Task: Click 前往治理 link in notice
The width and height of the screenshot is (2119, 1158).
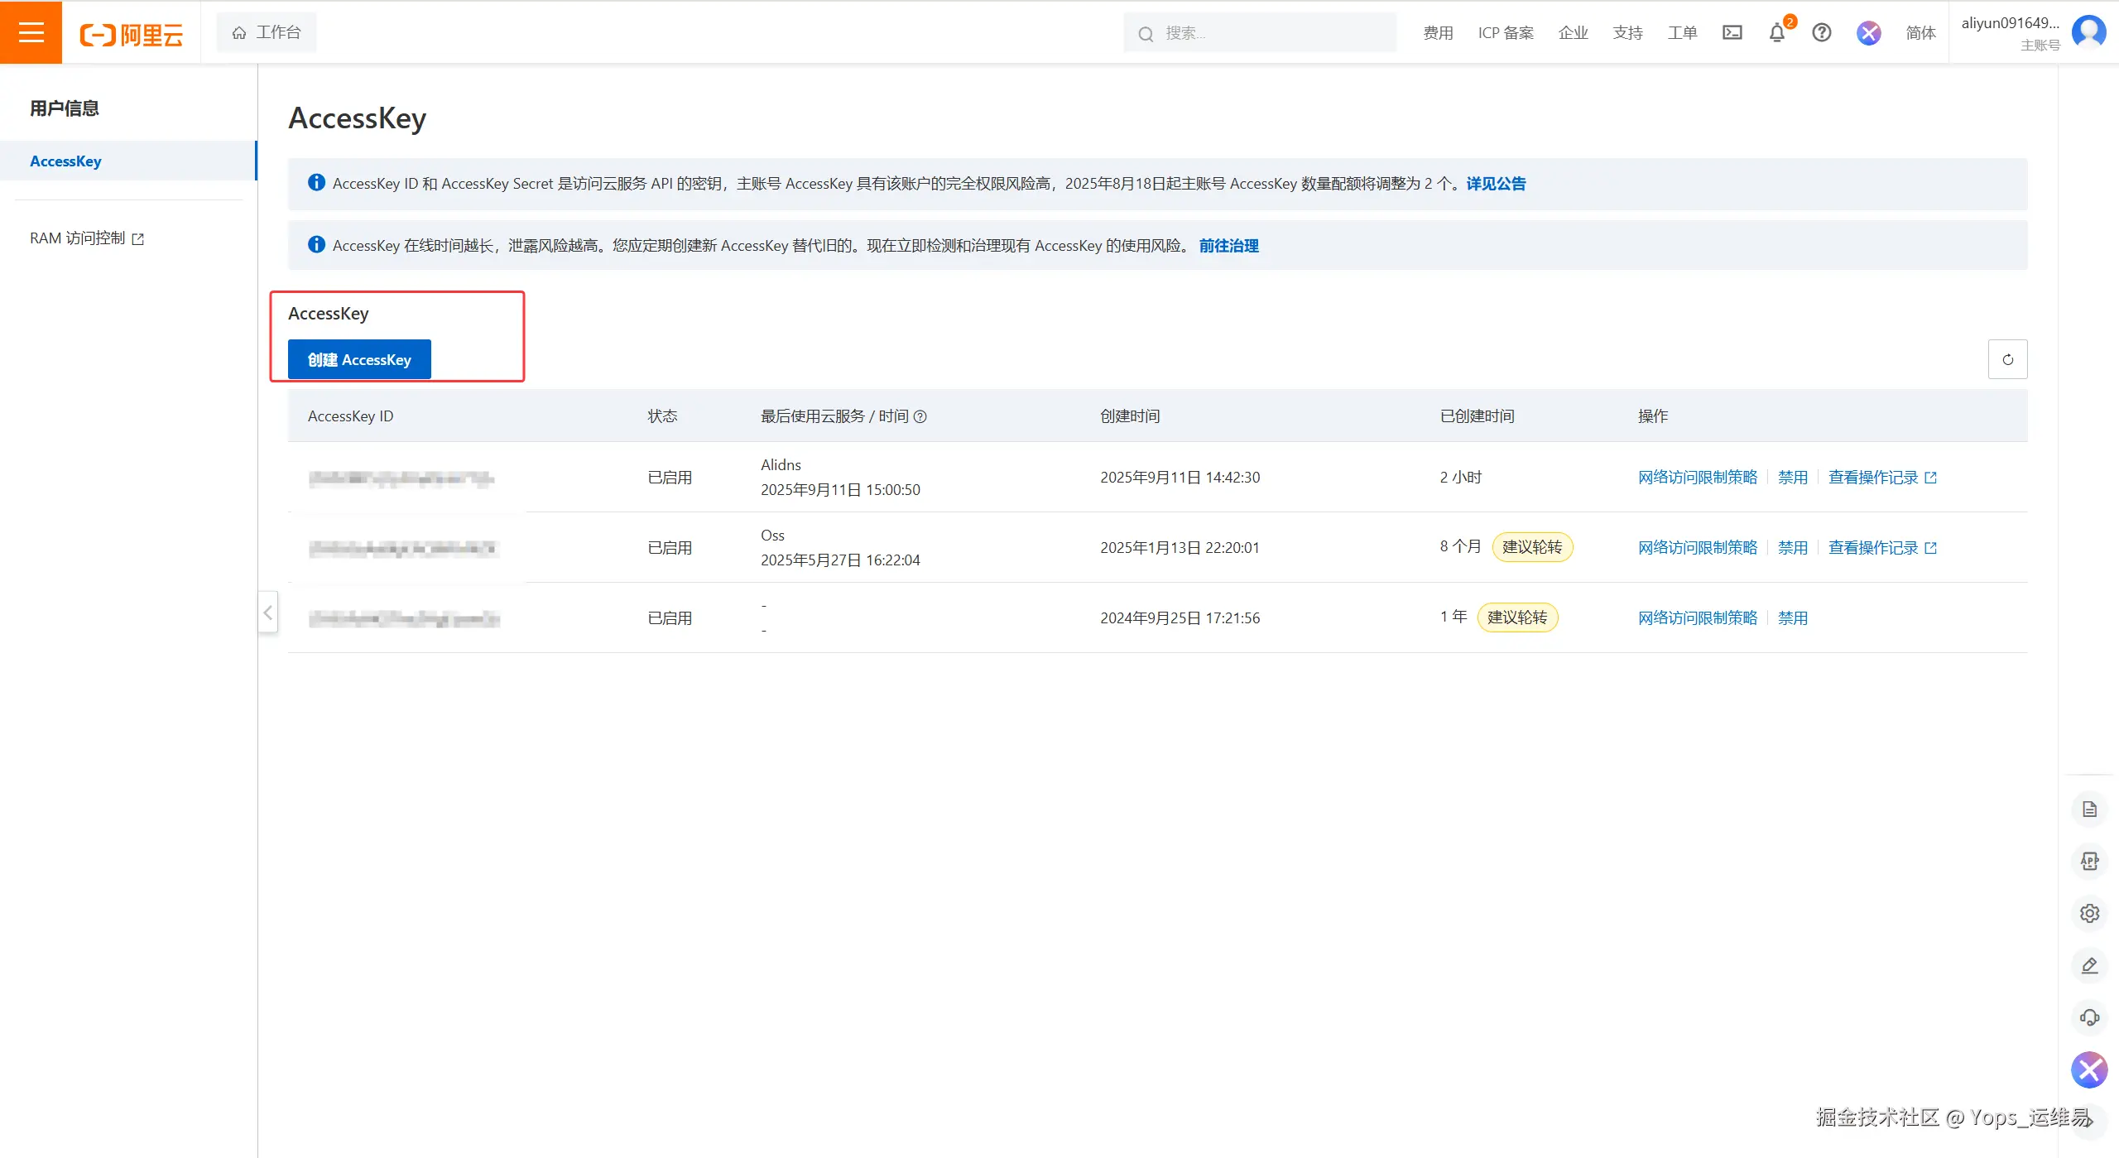Action: pos(1228,246)
